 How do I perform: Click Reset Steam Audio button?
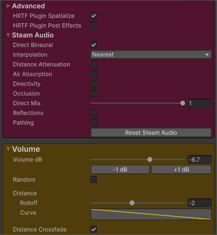point(151,132)
